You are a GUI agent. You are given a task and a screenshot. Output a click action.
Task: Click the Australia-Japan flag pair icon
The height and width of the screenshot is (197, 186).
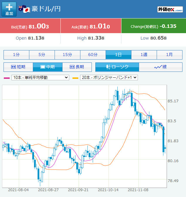[x=24, y=9]
